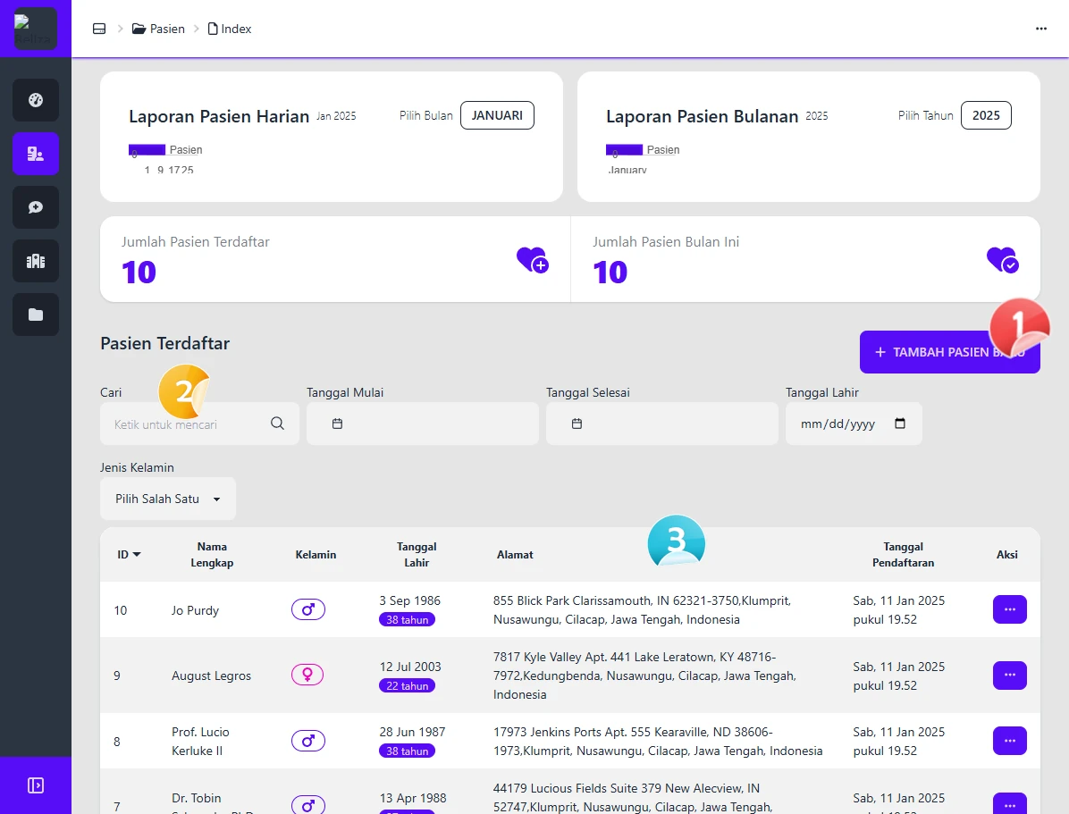Click the search magnifier icon
This screenshot has width=1069, height=814.
[277, 424]
